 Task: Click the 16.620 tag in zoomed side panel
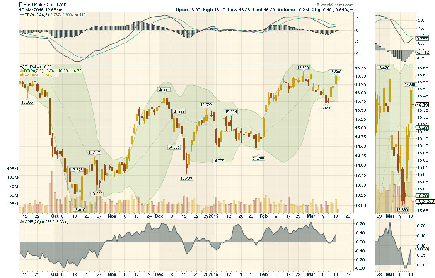(x=384, y=67)
